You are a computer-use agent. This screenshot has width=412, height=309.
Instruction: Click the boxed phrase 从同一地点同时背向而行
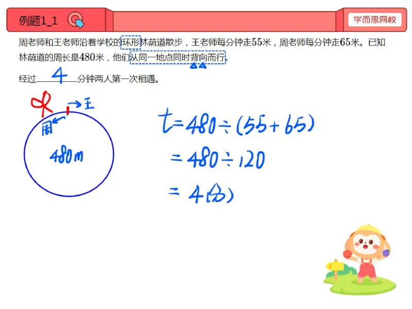[x=178, y=57]
